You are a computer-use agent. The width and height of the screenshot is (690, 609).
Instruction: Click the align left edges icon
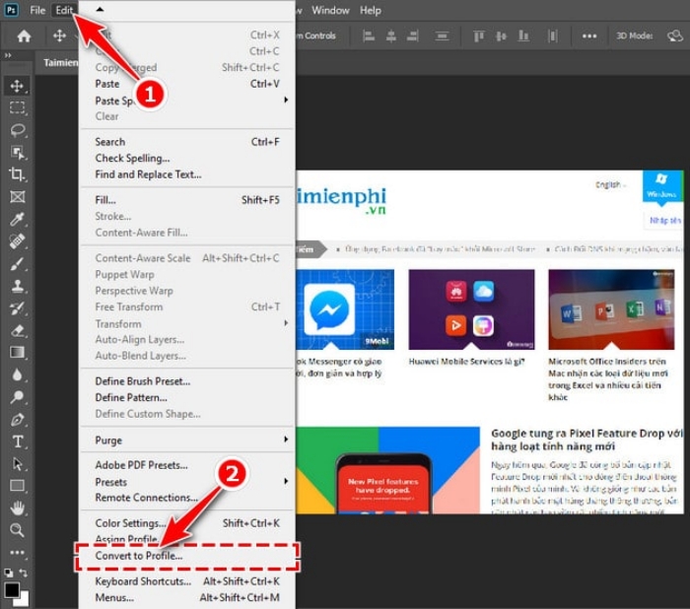click(x=369, y=35)
